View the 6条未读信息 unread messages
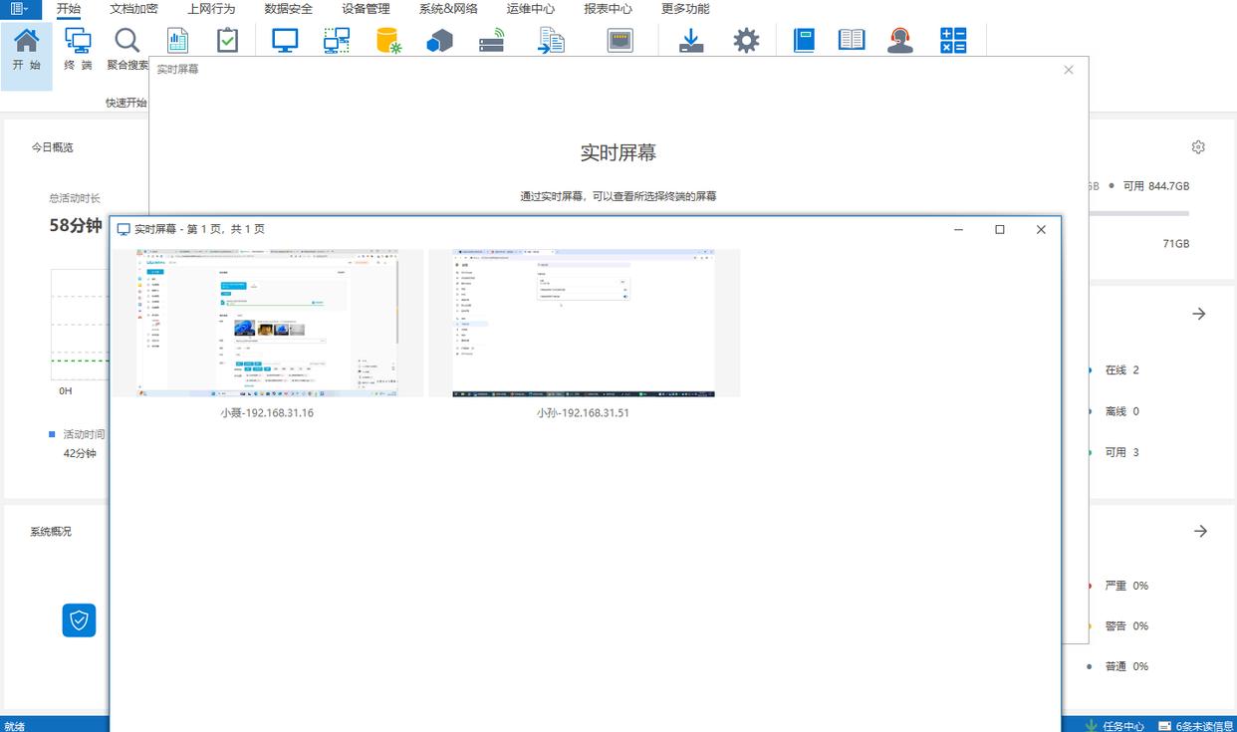The width and height of the screenshot is (1237, 732). click(x=1196, y=725)
